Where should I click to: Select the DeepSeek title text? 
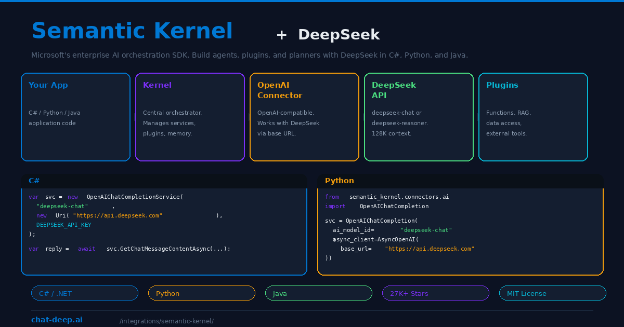tap(339, 35)
